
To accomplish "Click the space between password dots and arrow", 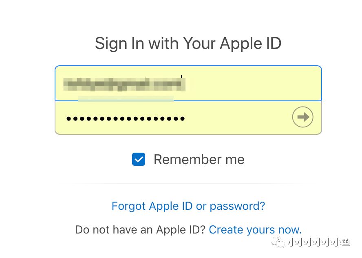I will (238, 118).
